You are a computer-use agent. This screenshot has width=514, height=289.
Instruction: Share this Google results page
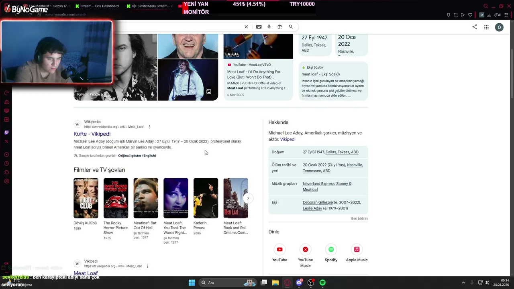point(475,27)
